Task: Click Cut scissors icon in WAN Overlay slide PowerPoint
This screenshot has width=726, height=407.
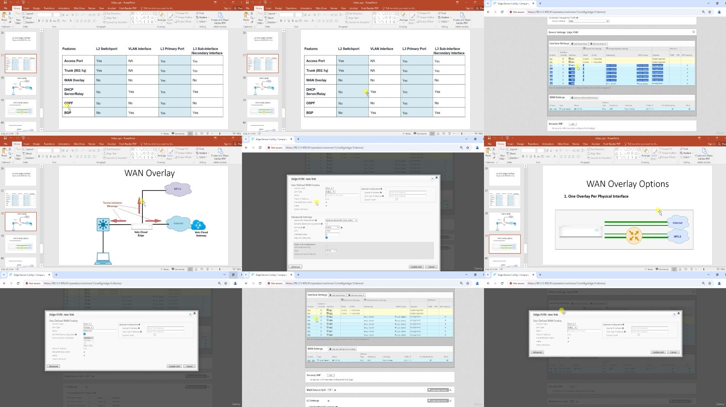Action: point(10,149)
